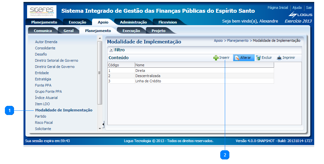This screenshot has height=164, width=324.
Task: Open the Execução main tab
Action: (x=77, y=22)
